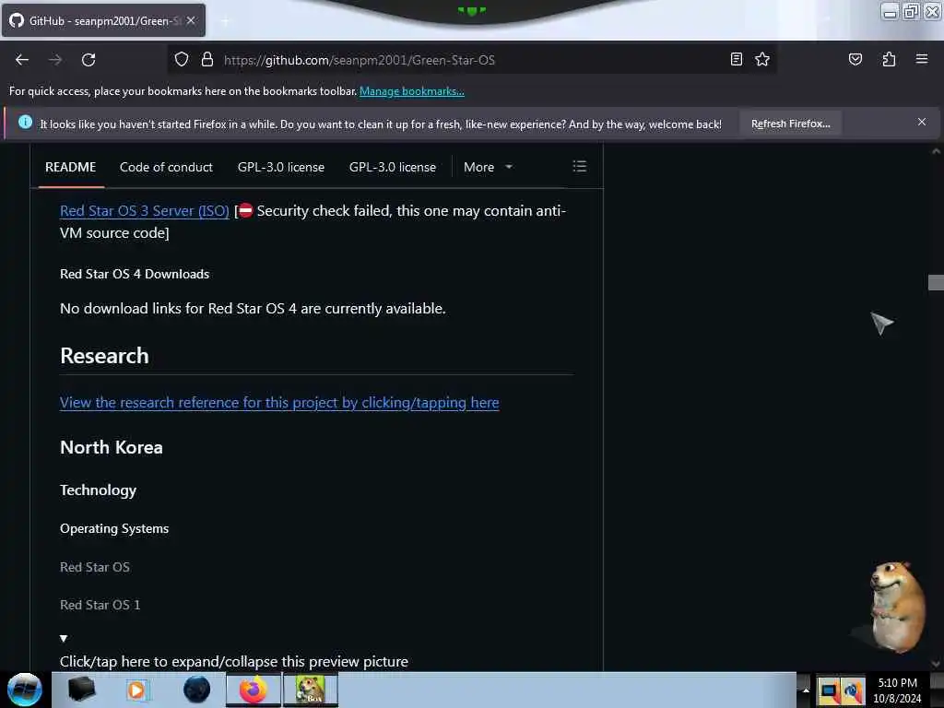Switch to Code of conduct tab
Viewport: 944px width, 708px height.
click(x=166, y=167)
